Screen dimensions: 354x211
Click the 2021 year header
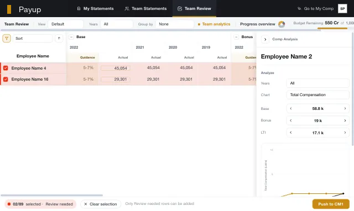pyautogui.click(x=140, y=48)
